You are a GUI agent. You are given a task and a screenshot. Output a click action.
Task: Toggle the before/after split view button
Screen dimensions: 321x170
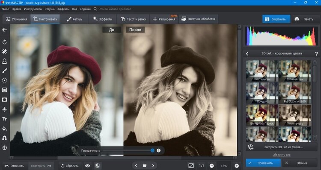(98, 166)
